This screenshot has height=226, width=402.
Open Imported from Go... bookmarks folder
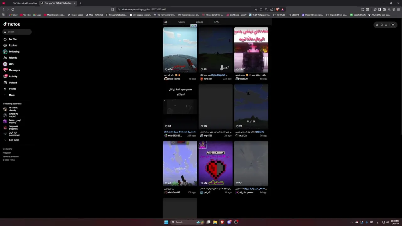(336, 15)
